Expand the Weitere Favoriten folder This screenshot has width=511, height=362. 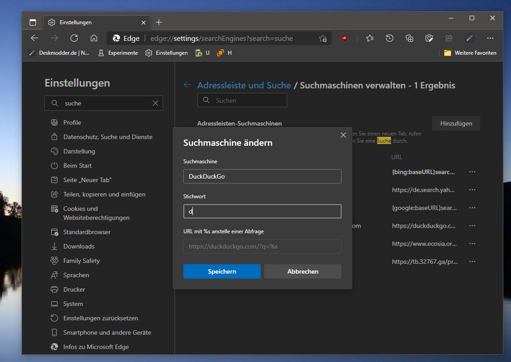pyautogui.click(x=470, y=52)
